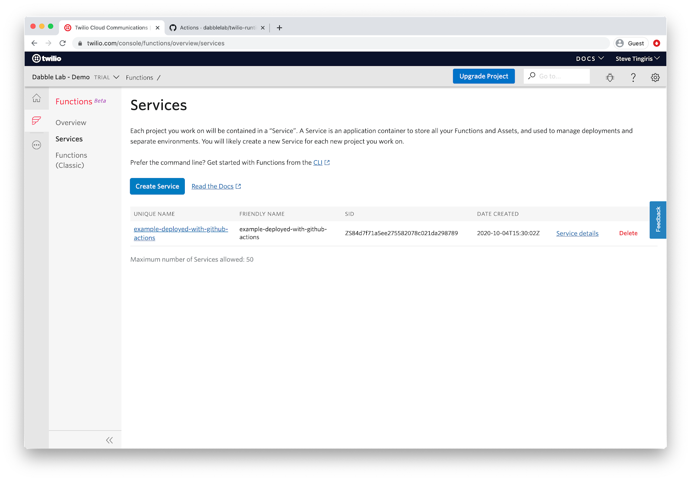Click the Functions Beta sidebar heading
The image size is (691, 481).
coord(81,101)
